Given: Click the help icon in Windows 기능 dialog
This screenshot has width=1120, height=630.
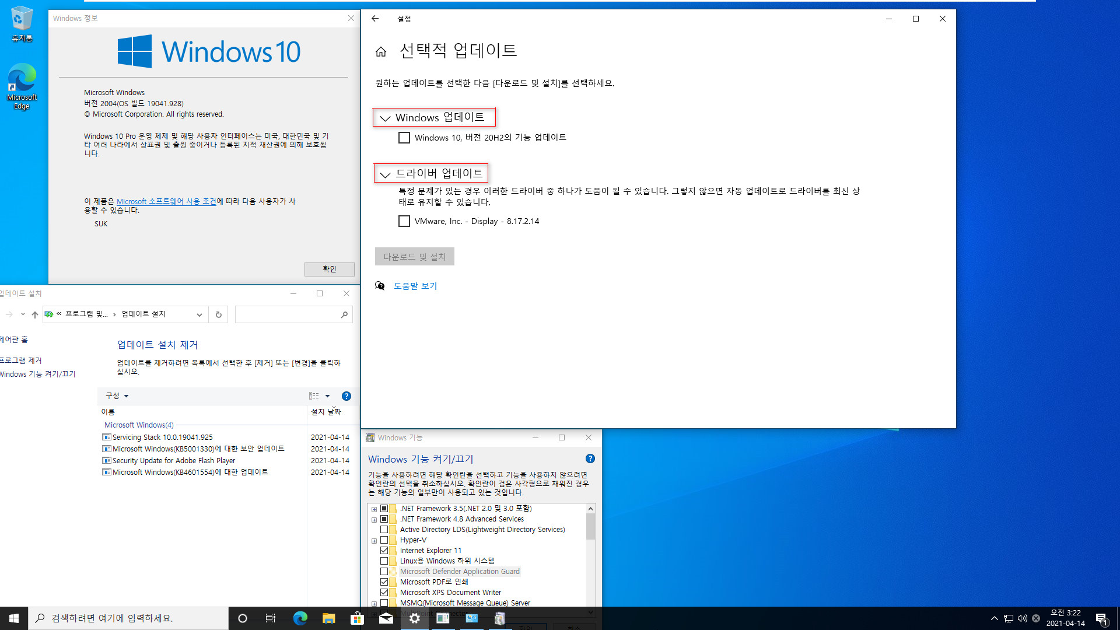Looking at the screenshot, I should click(x=590, y=459).
